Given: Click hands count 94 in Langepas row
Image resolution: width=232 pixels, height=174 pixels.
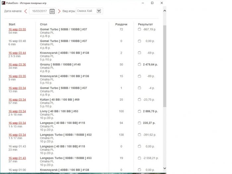Looking at the screenshot, I should pos(121,123).
